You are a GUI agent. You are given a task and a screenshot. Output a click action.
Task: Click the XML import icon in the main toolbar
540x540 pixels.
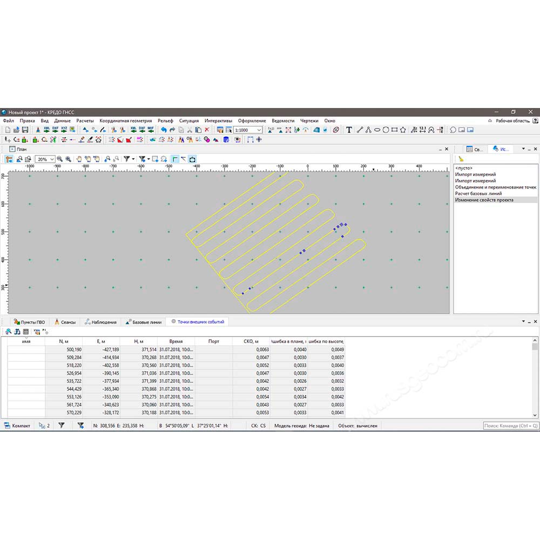coord(46,130)
